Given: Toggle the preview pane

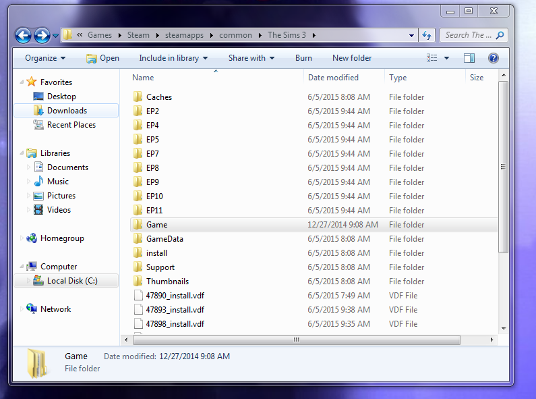Looking at the screenshot, I should tap(469, 58).
